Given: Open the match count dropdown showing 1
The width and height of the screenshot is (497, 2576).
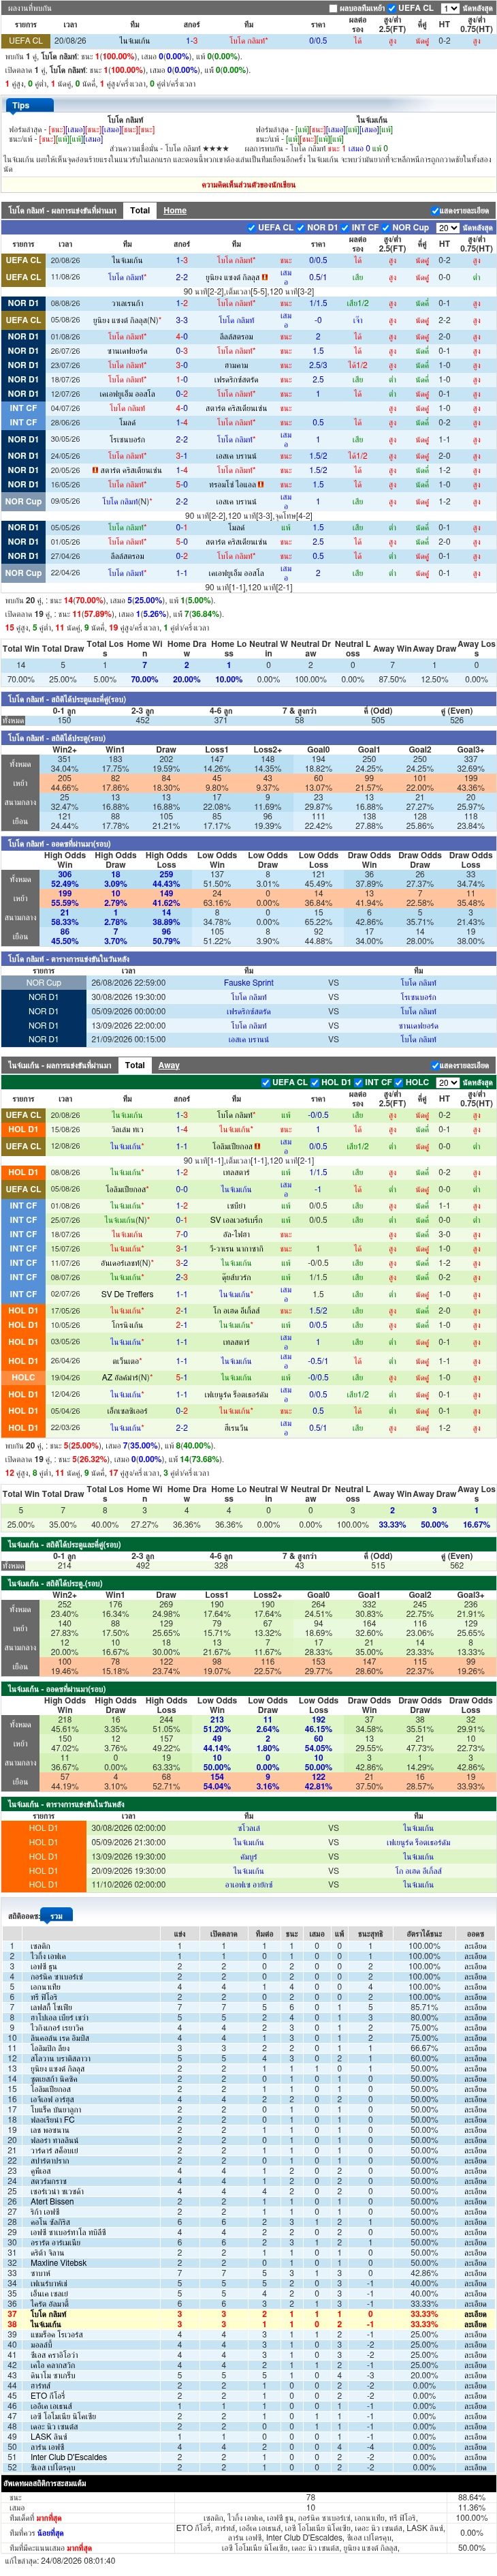Looking at the screenshot, I should pos(450,8).
